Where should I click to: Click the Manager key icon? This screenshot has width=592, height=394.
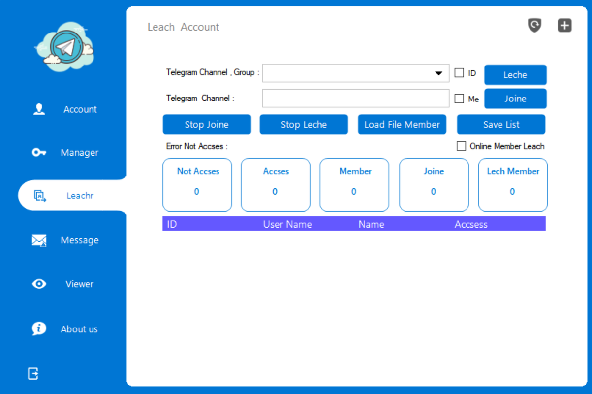point(39,152)
